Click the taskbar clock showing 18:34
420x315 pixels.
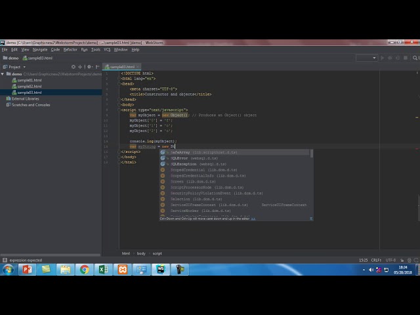point(402,270)
